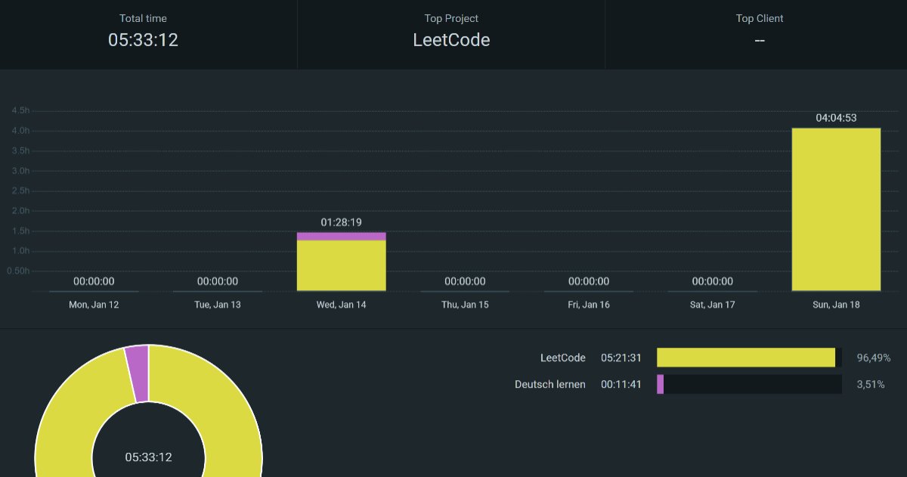The image size is (907, 477).
Task: Click the Fri, Jan 16 date label
Action: [589, 305]
